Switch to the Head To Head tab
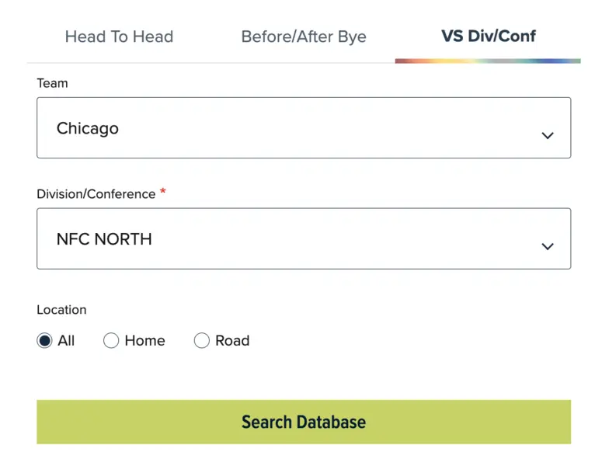This screenshot has width=609, height=466. (119, 37)
